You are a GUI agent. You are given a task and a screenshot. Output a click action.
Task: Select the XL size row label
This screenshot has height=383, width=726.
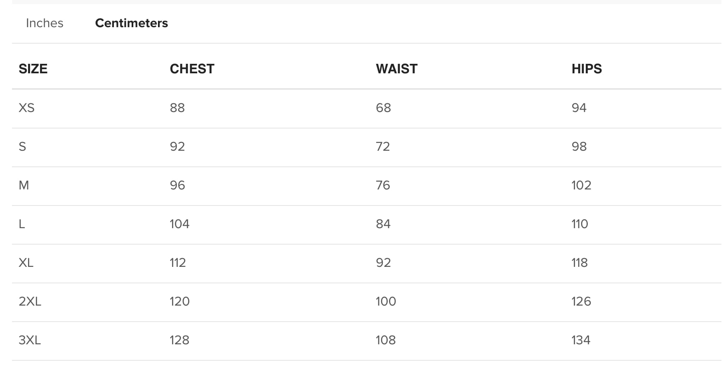tap(26, 263)
